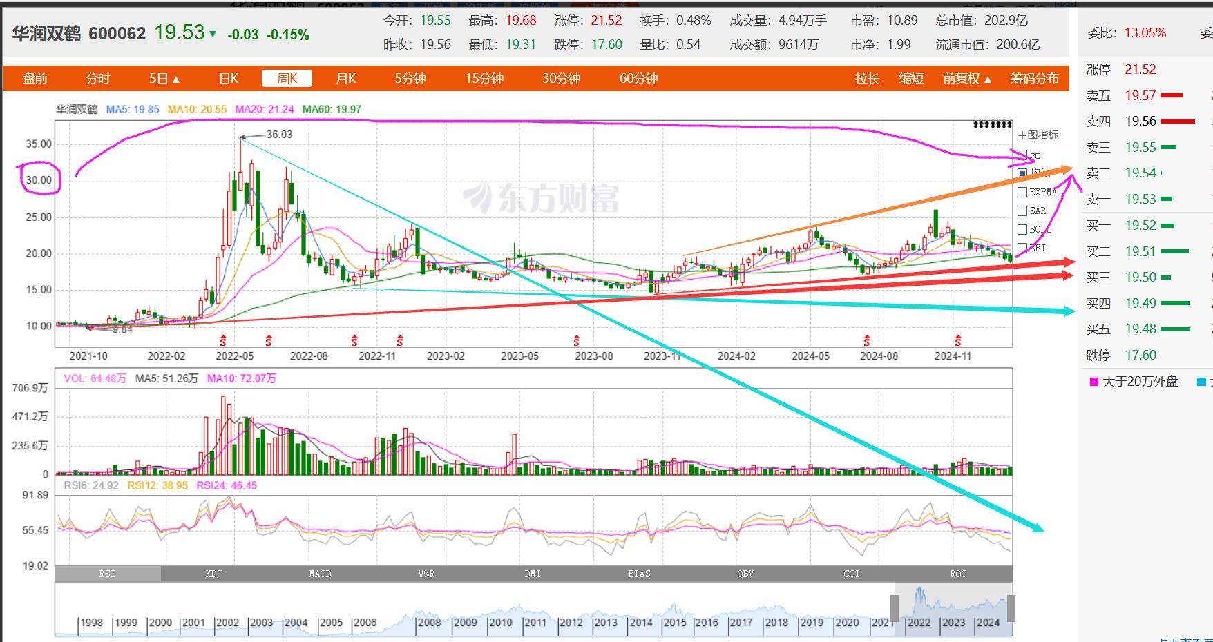Switch to the 5分钟 chart tab
Viewport: 1213px width, 642px height.
click(410, 79)
